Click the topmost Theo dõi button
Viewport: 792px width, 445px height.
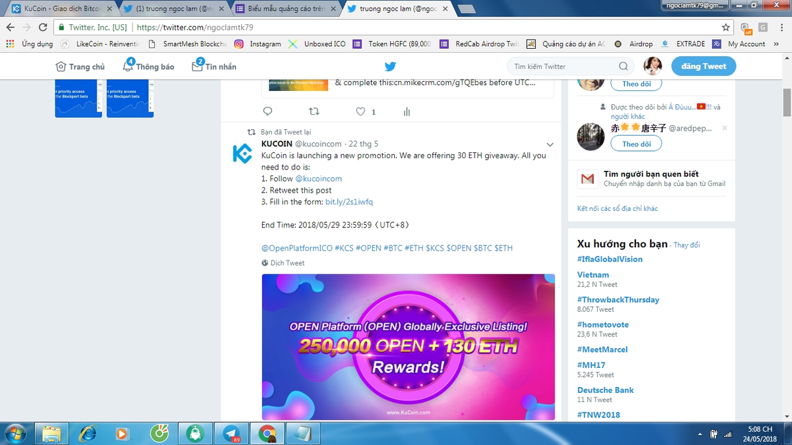click(636, 84)
